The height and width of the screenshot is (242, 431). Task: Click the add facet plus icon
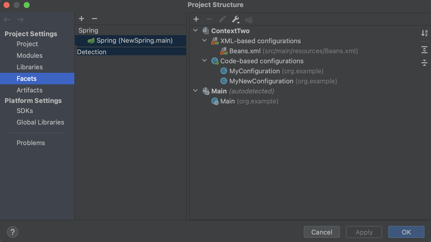(81, 19)
